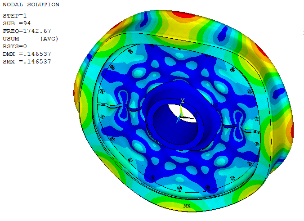The image size is (304, 221).
Task: Click the SUB =94 label
Action: tap(17, 23)
